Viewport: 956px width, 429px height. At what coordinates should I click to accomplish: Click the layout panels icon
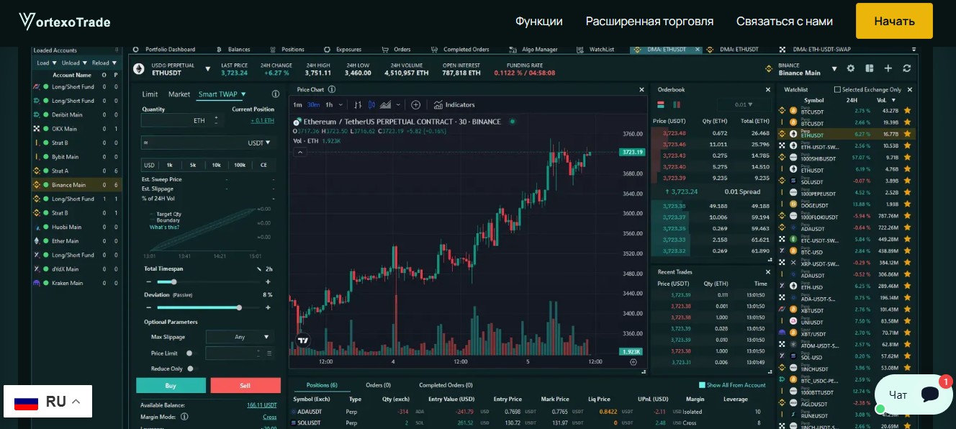[870, 68]
